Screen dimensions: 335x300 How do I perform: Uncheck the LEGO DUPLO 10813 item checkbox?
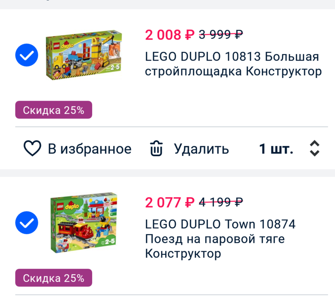(x=27, y=55)
